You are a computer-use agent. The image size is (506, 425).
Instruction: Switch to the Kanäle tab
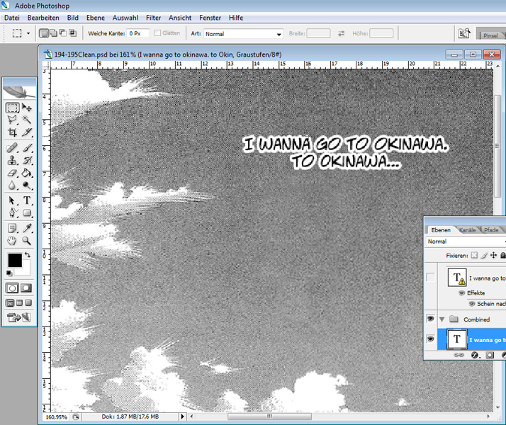467,230
